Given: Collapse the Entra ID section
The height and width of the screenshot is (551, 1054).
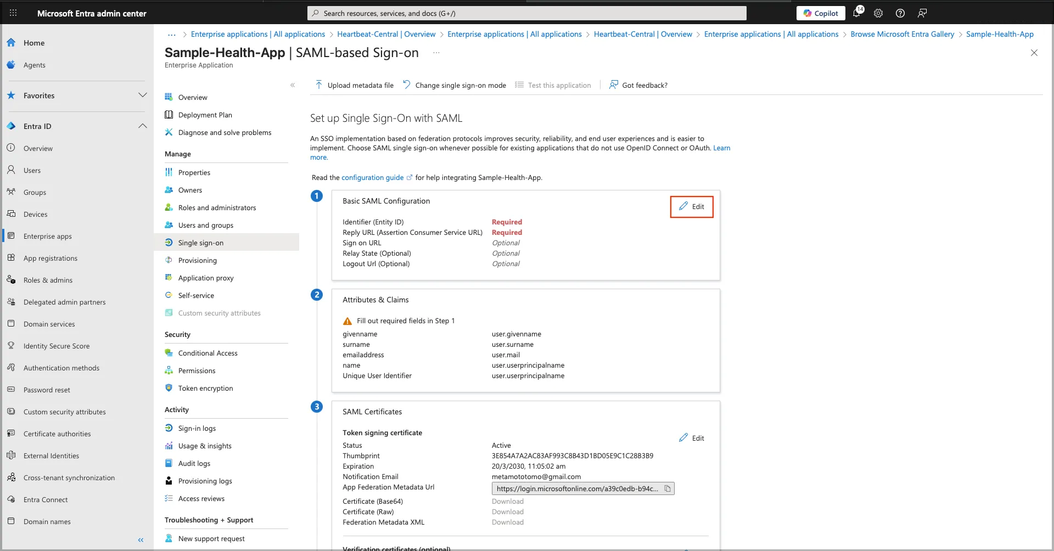Looking at the screenshot, I should pos(143,126).
